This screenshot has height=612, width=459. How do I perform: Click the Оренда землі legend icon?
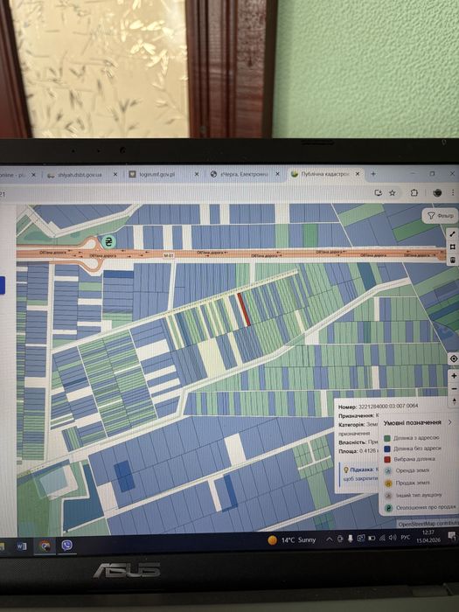(x=388, y=471)
